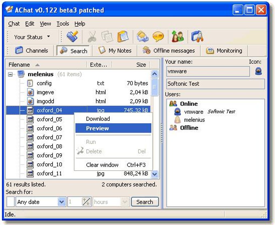Click the Size column header
Image resolution: width=275 pixels, height=225 pixels.
(x=131, y=65)
